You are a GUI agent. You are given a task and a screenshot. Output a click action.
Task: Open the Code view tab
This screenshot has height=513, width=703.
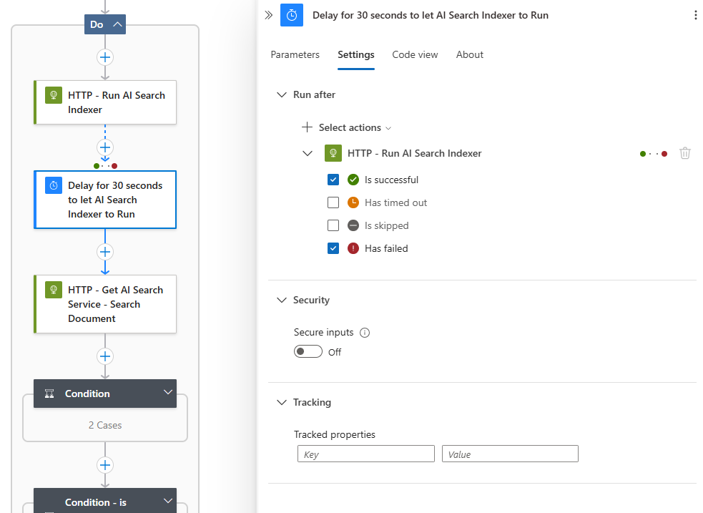[415, 54]
